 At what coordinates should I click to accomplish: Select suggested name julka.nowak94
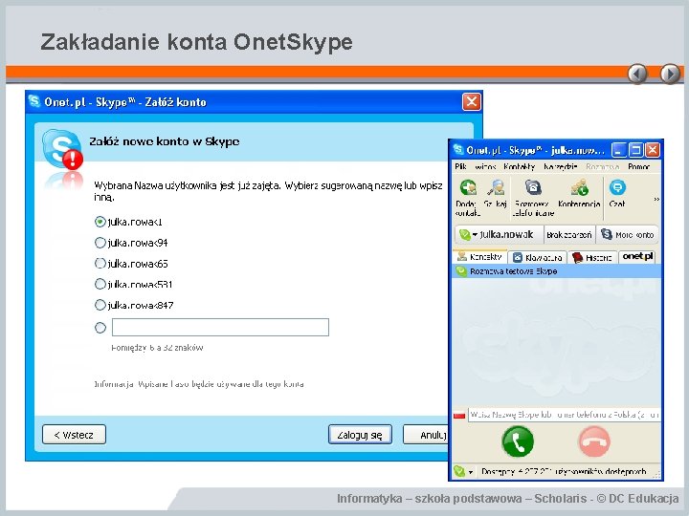100,243
